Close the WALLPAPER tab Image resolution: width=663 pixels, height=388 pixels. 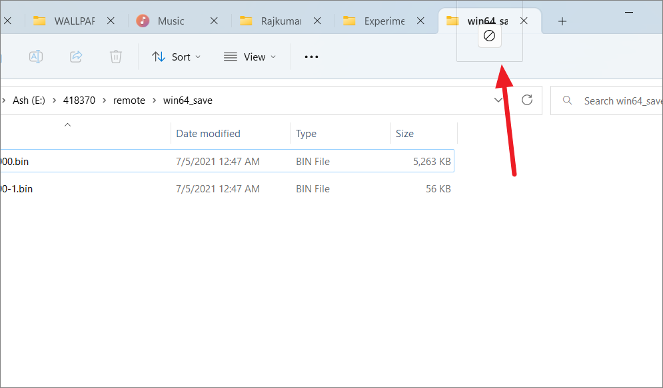coord(111,21)
